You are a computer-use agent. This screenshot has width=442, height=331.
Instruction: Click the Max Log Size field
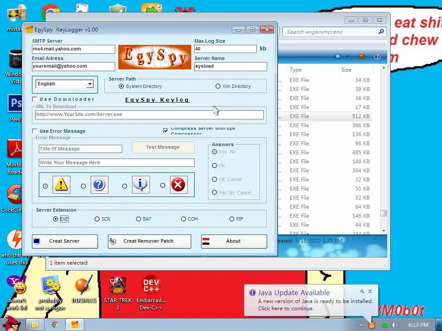tap(225, 49)
